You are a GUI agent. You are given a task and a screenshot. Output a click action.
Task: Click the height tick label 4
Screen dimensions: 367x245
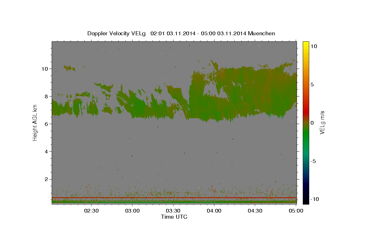[x=46, y=151]
